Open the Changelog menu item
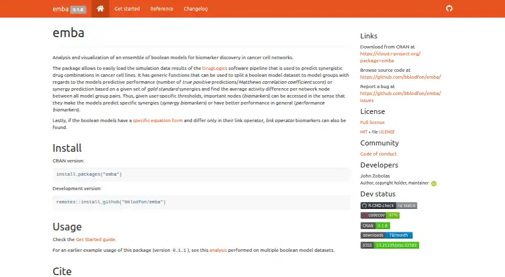Viewport: 505px width, 277px height. [x=196, y=9]
